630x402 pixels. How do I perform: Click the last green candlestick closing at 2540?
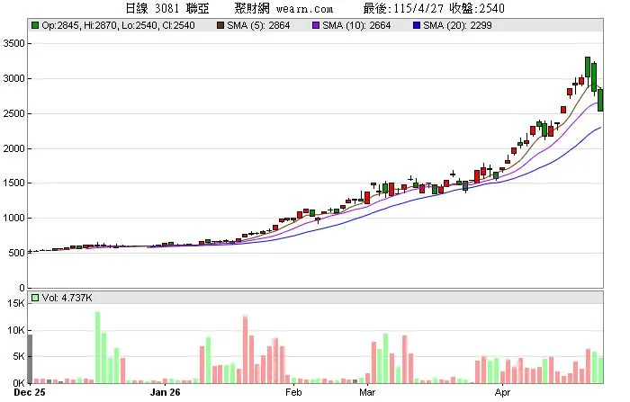coord(600,100)
